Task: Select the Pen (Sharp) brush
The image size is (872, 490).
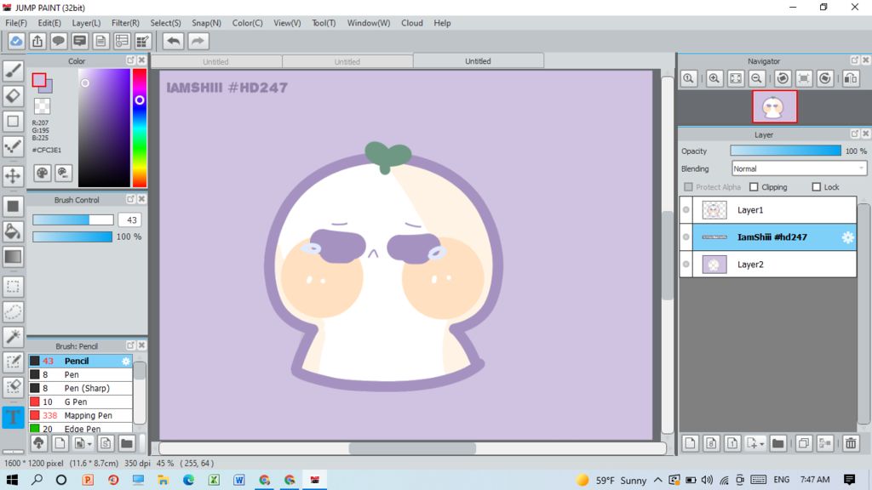Action: point(81,388)
